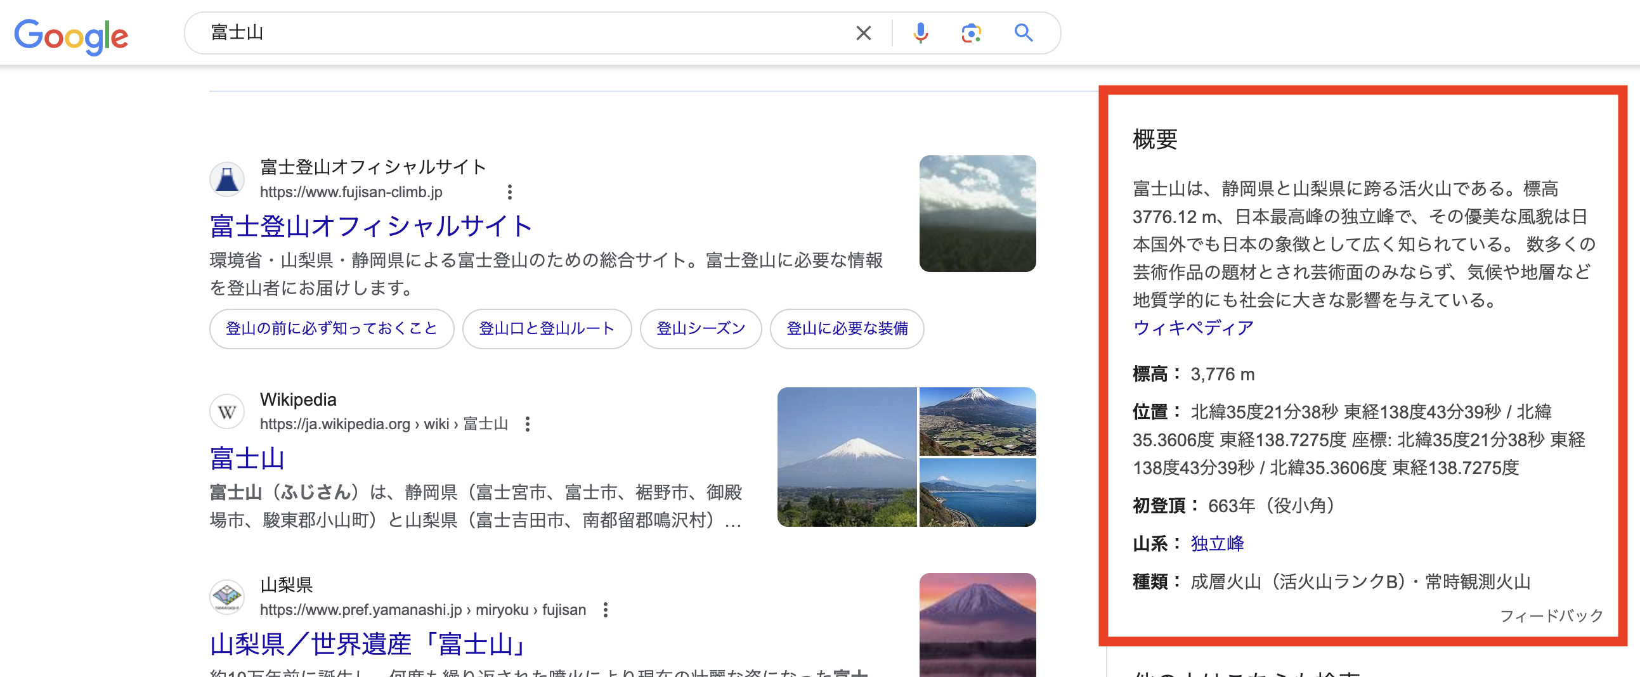The height and width of the screenshot is (677, 1640).
Task: Open options menu next to ja.wikipedia.org URL
Action: pyautogui.click(x=528, y=424)
